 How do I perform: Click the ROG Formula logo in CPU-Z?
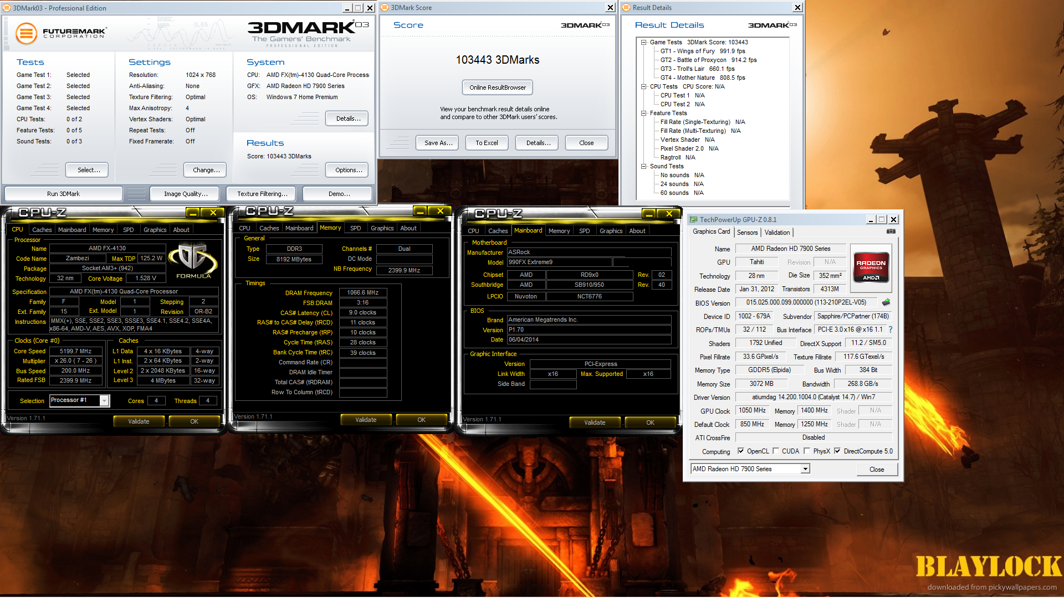193,260
